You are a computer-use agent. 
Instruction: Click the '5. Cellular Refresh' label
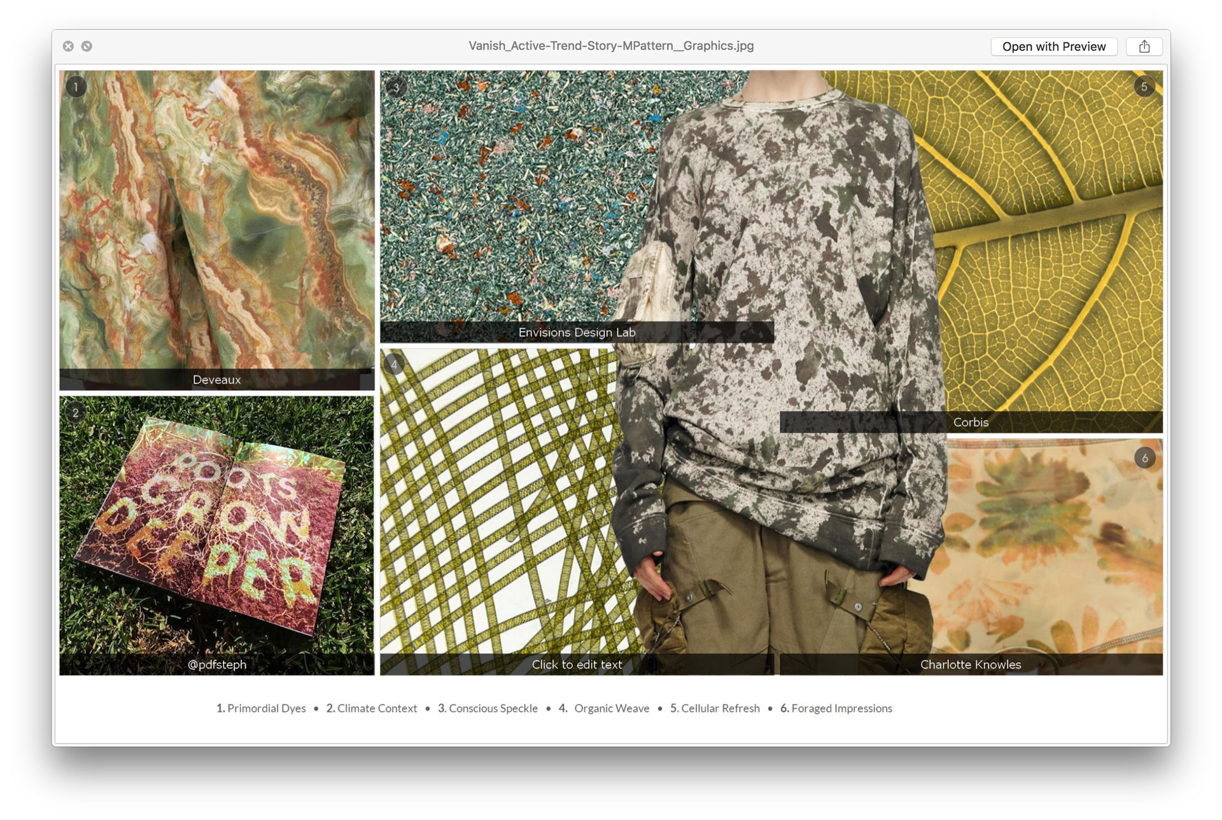(715, 708)
